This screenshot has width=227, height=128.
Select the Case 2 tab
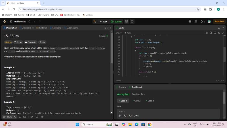[136, 101]
